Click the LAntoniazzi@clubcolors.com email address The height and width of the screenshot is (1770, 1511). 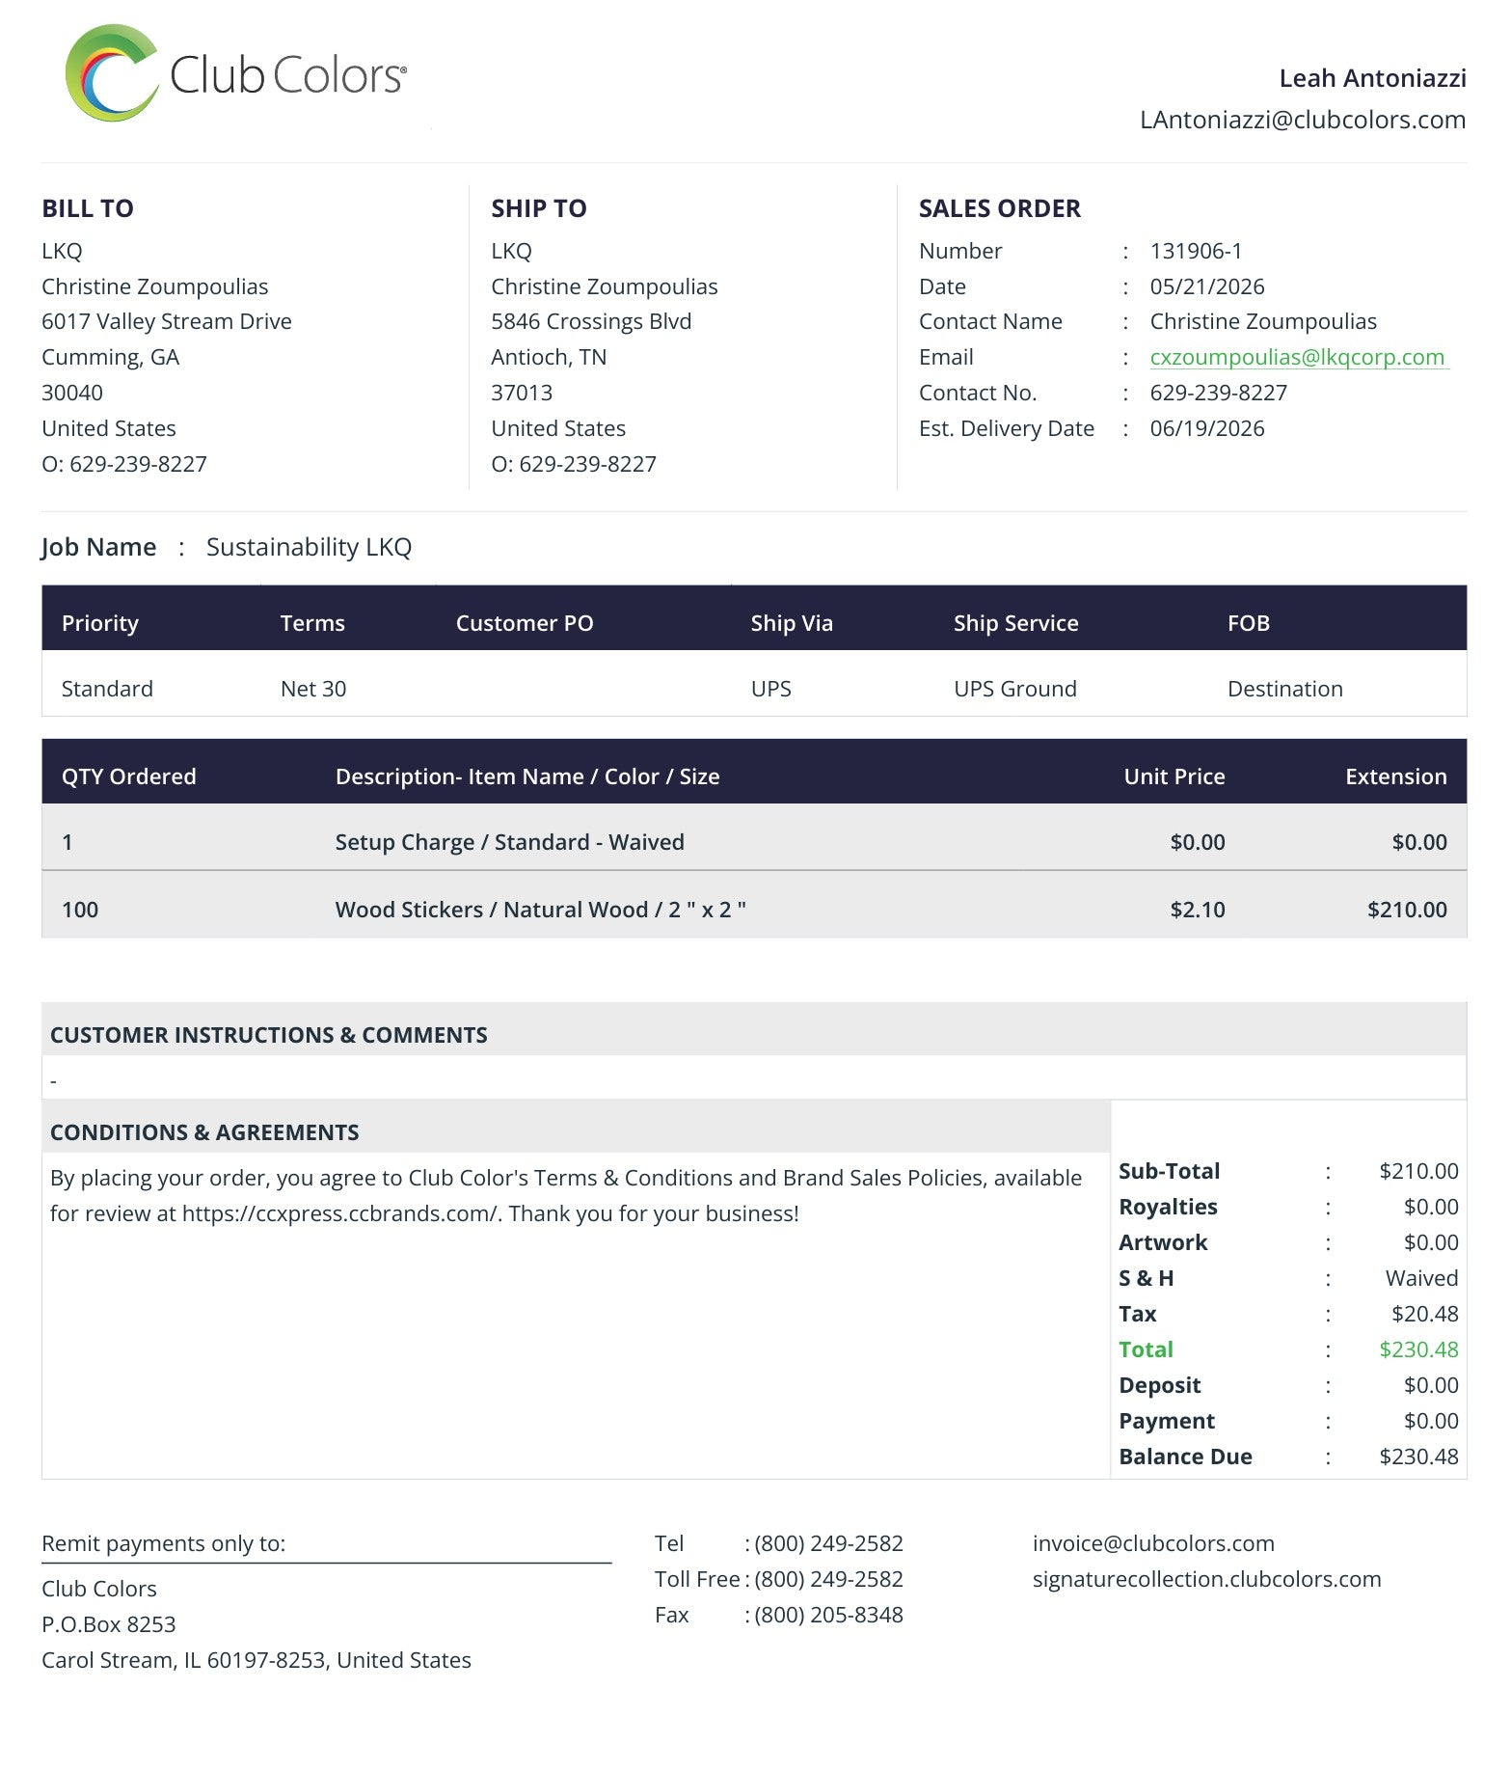1303,120
